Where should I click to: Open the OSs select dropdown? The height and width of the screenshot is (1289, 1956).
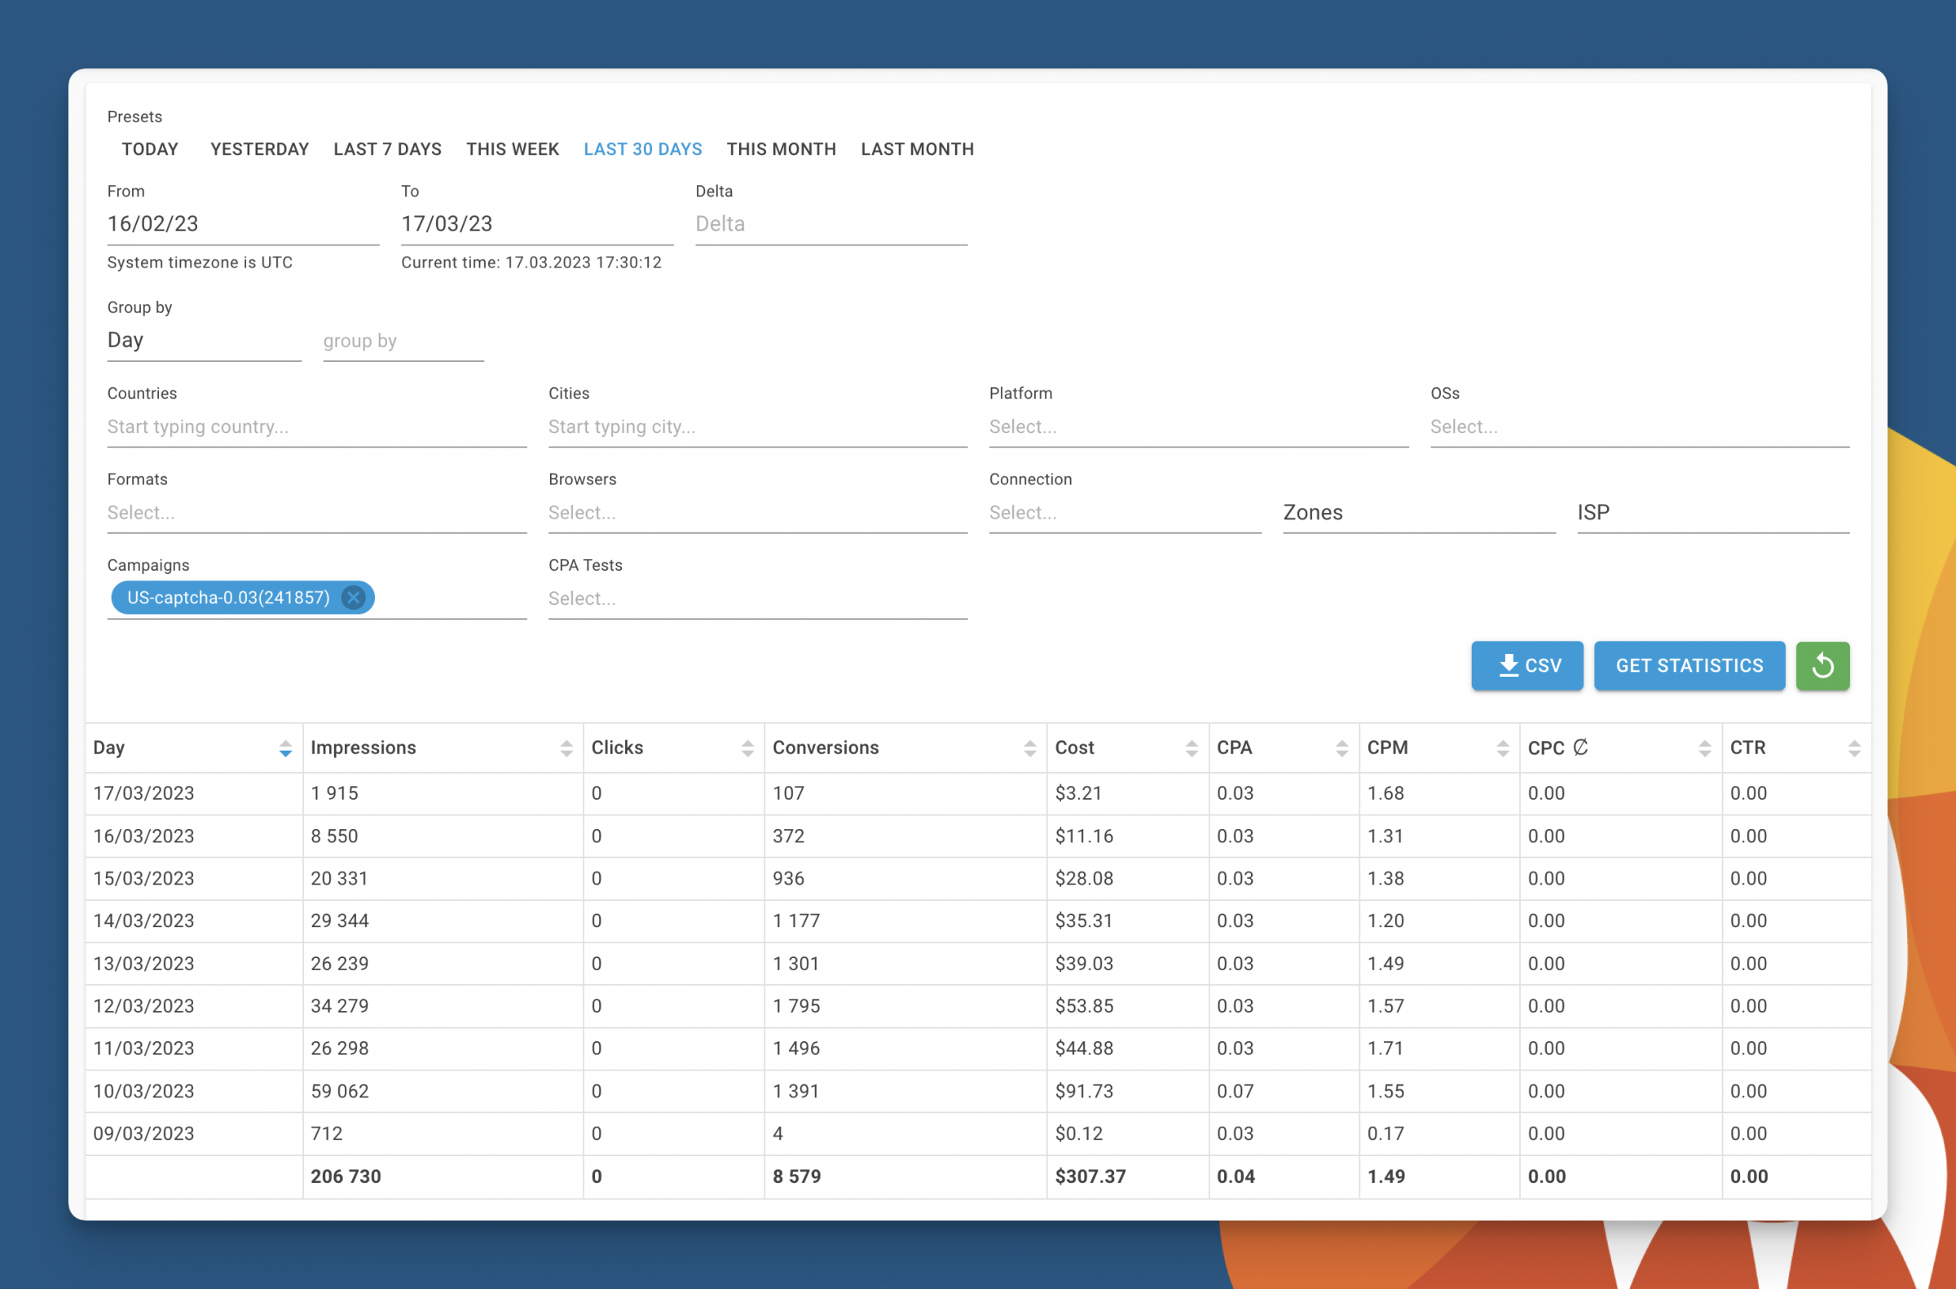click(1640, 426)
